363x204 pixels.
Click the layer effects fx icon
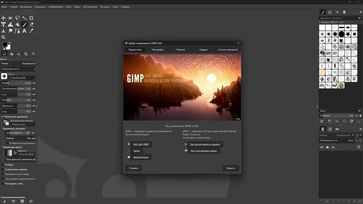(333, 147)
